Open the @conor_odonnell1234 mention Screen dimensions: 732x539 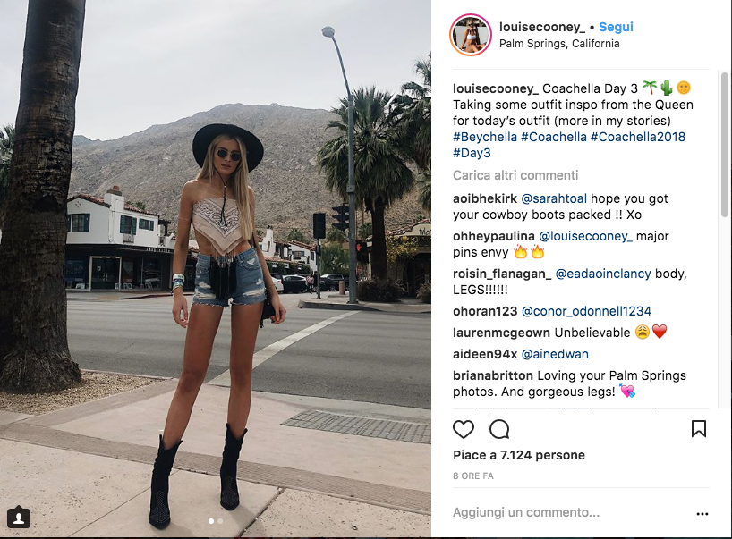586,311
